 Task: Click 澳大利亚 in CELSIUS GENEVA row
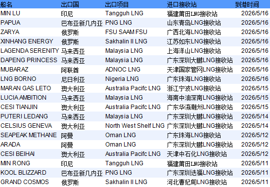pos(73,126)
